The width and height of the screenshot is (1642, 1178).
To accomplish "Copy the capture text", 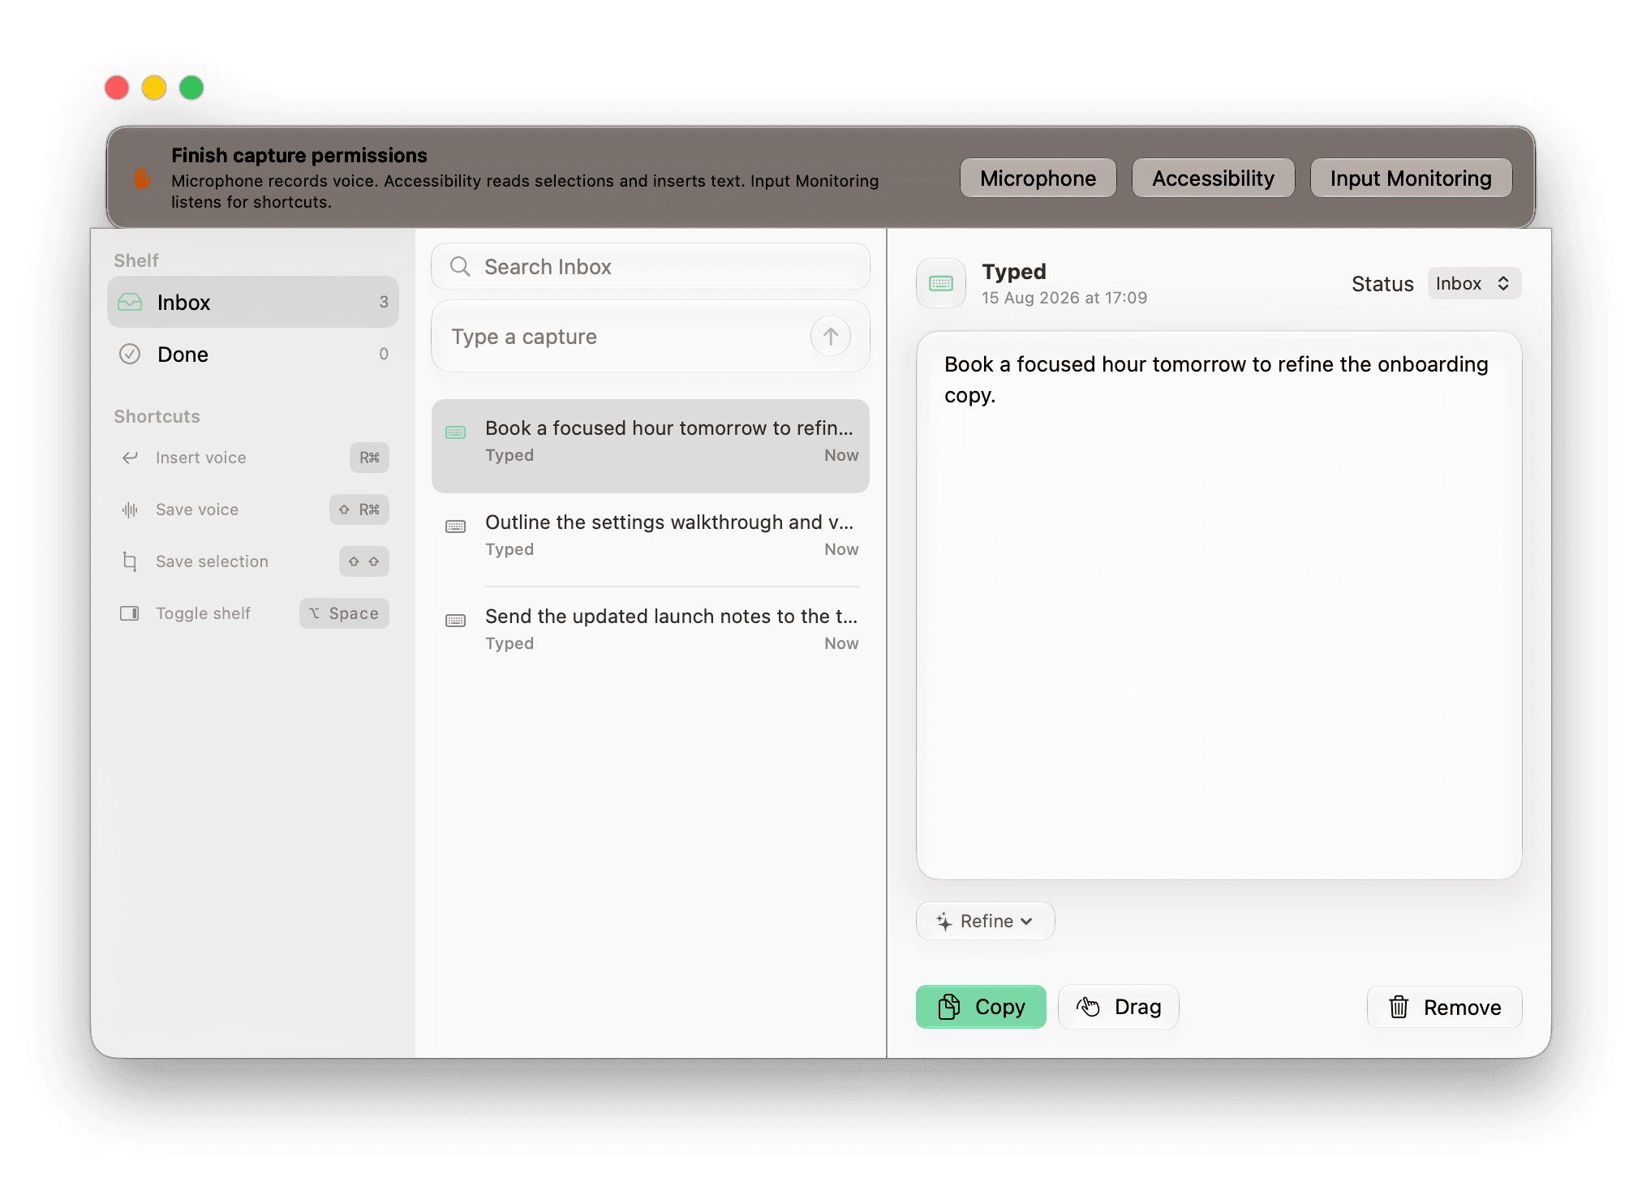I will click(x=981, y=1007).
